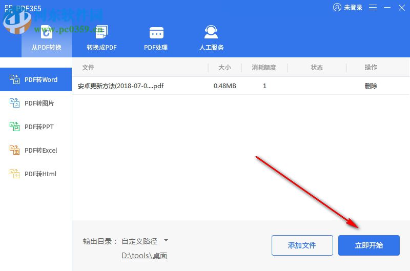Click the 人工服务 headset icon
This screenshot has height=271, width=410.
coord(211,32)
